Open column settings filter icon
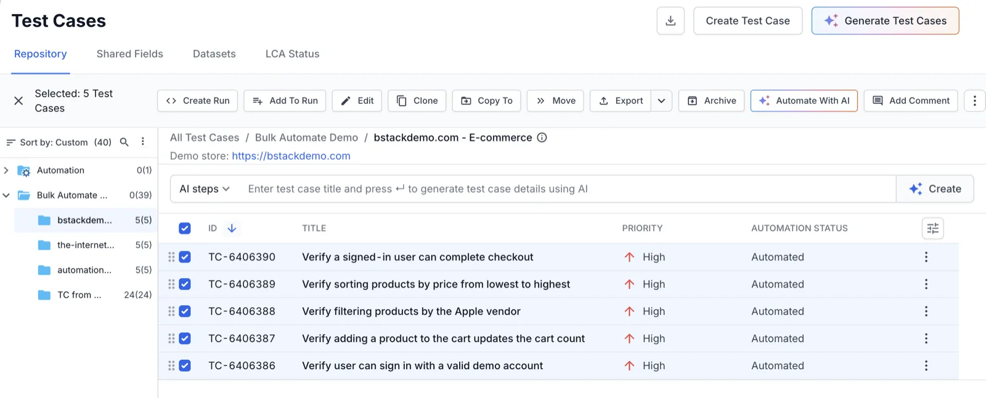 (x=933, y=228)
